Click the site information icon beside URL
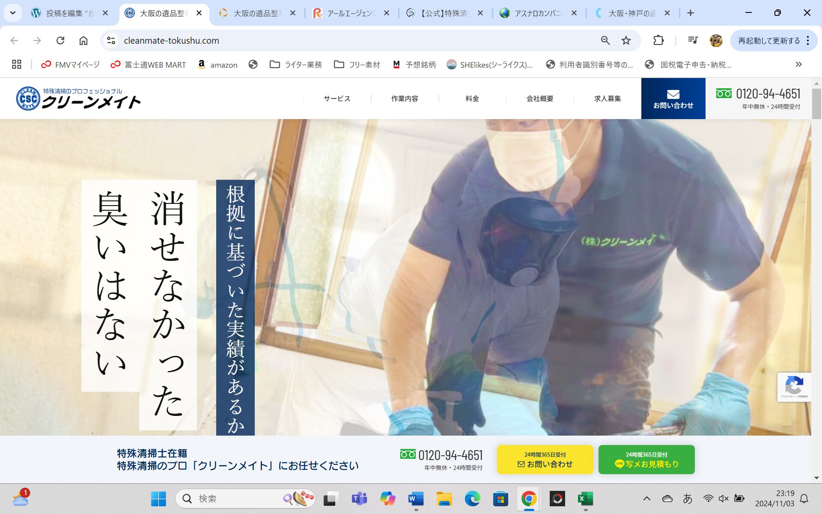Viewport: 822px width, 514px height. click(111, 41)
